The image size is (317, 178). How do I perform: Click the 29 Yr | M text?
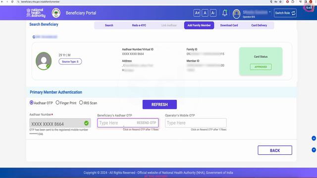pyautogui.click(x=64, y=55)
